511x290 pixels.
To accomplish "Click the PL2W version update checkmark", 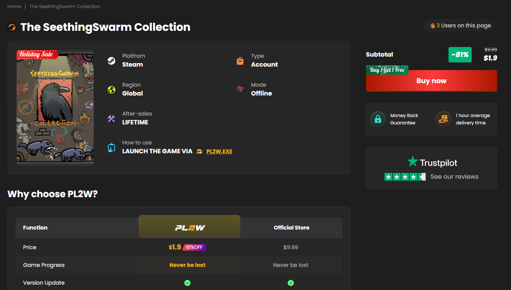I will click(187, 283).
